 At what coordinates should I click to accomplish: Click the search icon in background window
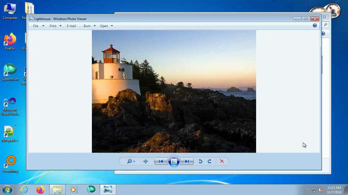tap(325, 25)
